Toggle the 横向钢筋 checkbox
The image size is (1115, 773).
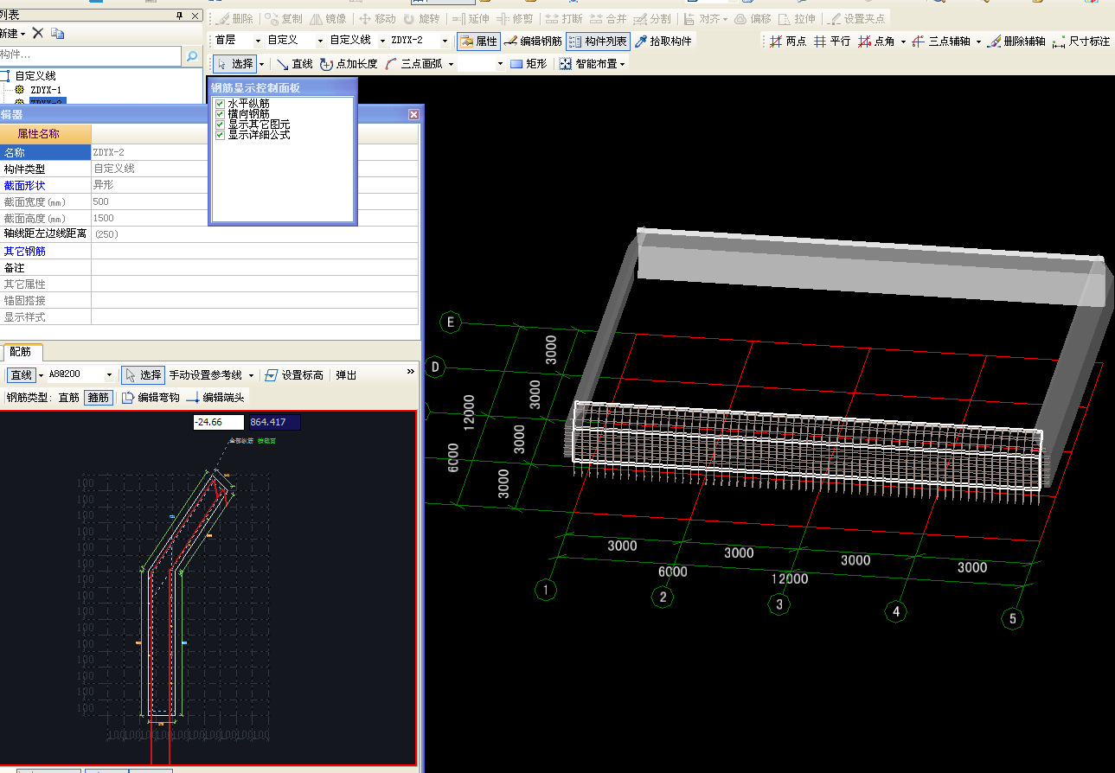click(x=220, y=114)
